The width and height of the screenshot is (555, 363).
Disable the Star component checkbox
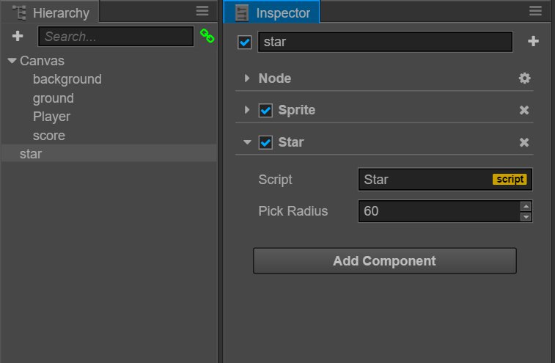[x=266, y=142]
